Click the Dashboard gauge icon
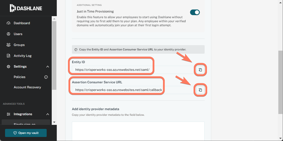This screenshot has height=141, width=283. coord(8,23)
